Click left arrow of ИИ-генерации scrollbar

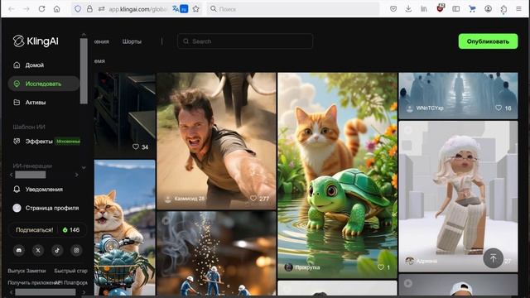(11, 175)
